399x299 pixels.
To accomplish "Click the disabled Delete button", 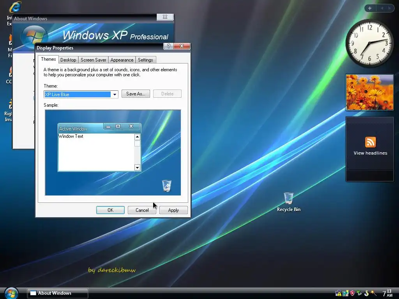I will [167, 94].
